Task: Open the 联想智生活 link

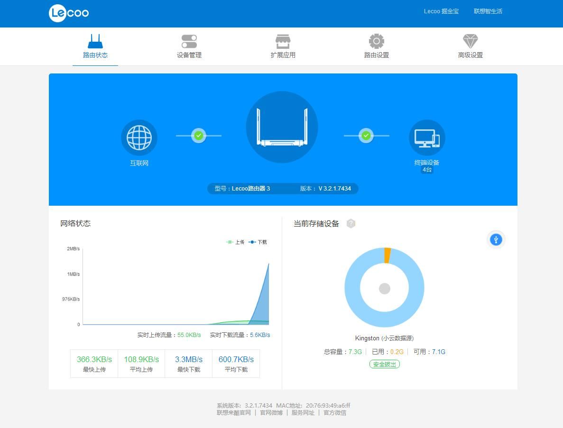Action: pyautogui.click(x=488, y=11)
